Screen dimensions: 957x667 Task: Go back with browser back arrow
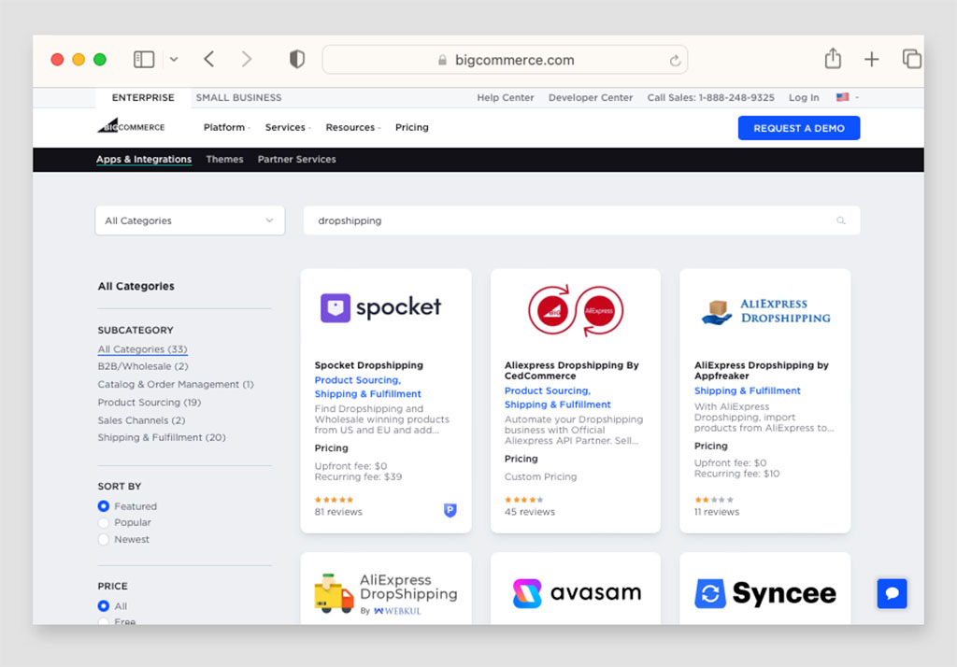[x=208, y=59]
